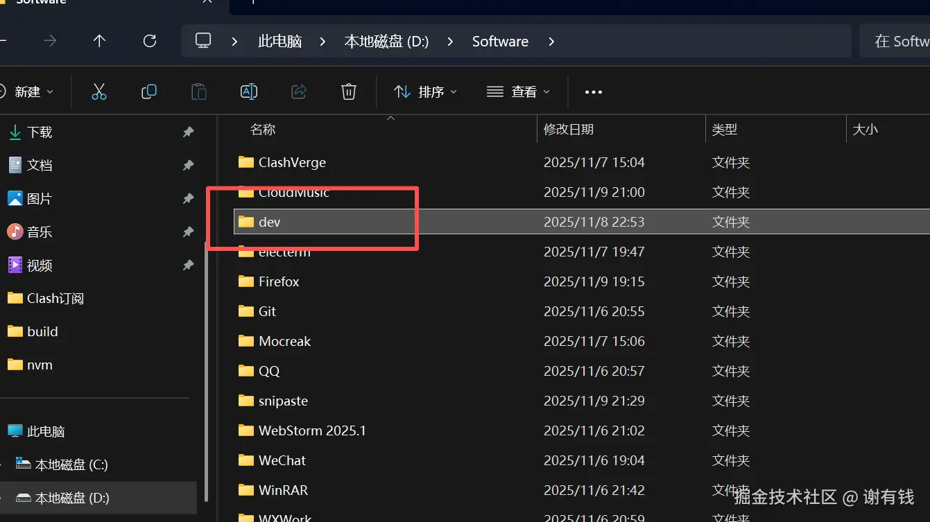Viewport: 930px width, 522px height.
Task: Expand chevron before 此电脑 in address bar
Action: [234, 42]
